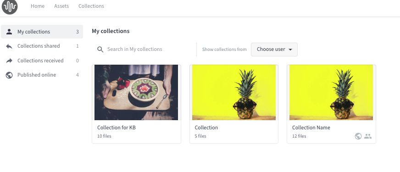Click the Collections shared reply arrow icon

coord(9,46)
